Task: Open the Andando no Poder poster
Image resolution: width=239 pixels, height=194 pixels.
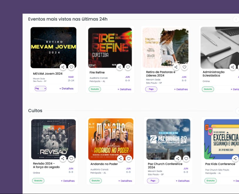Action: point(111,139)
